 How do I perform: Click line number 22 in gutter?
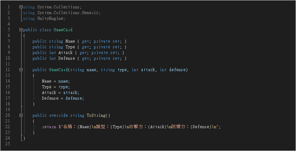point(8,127)
